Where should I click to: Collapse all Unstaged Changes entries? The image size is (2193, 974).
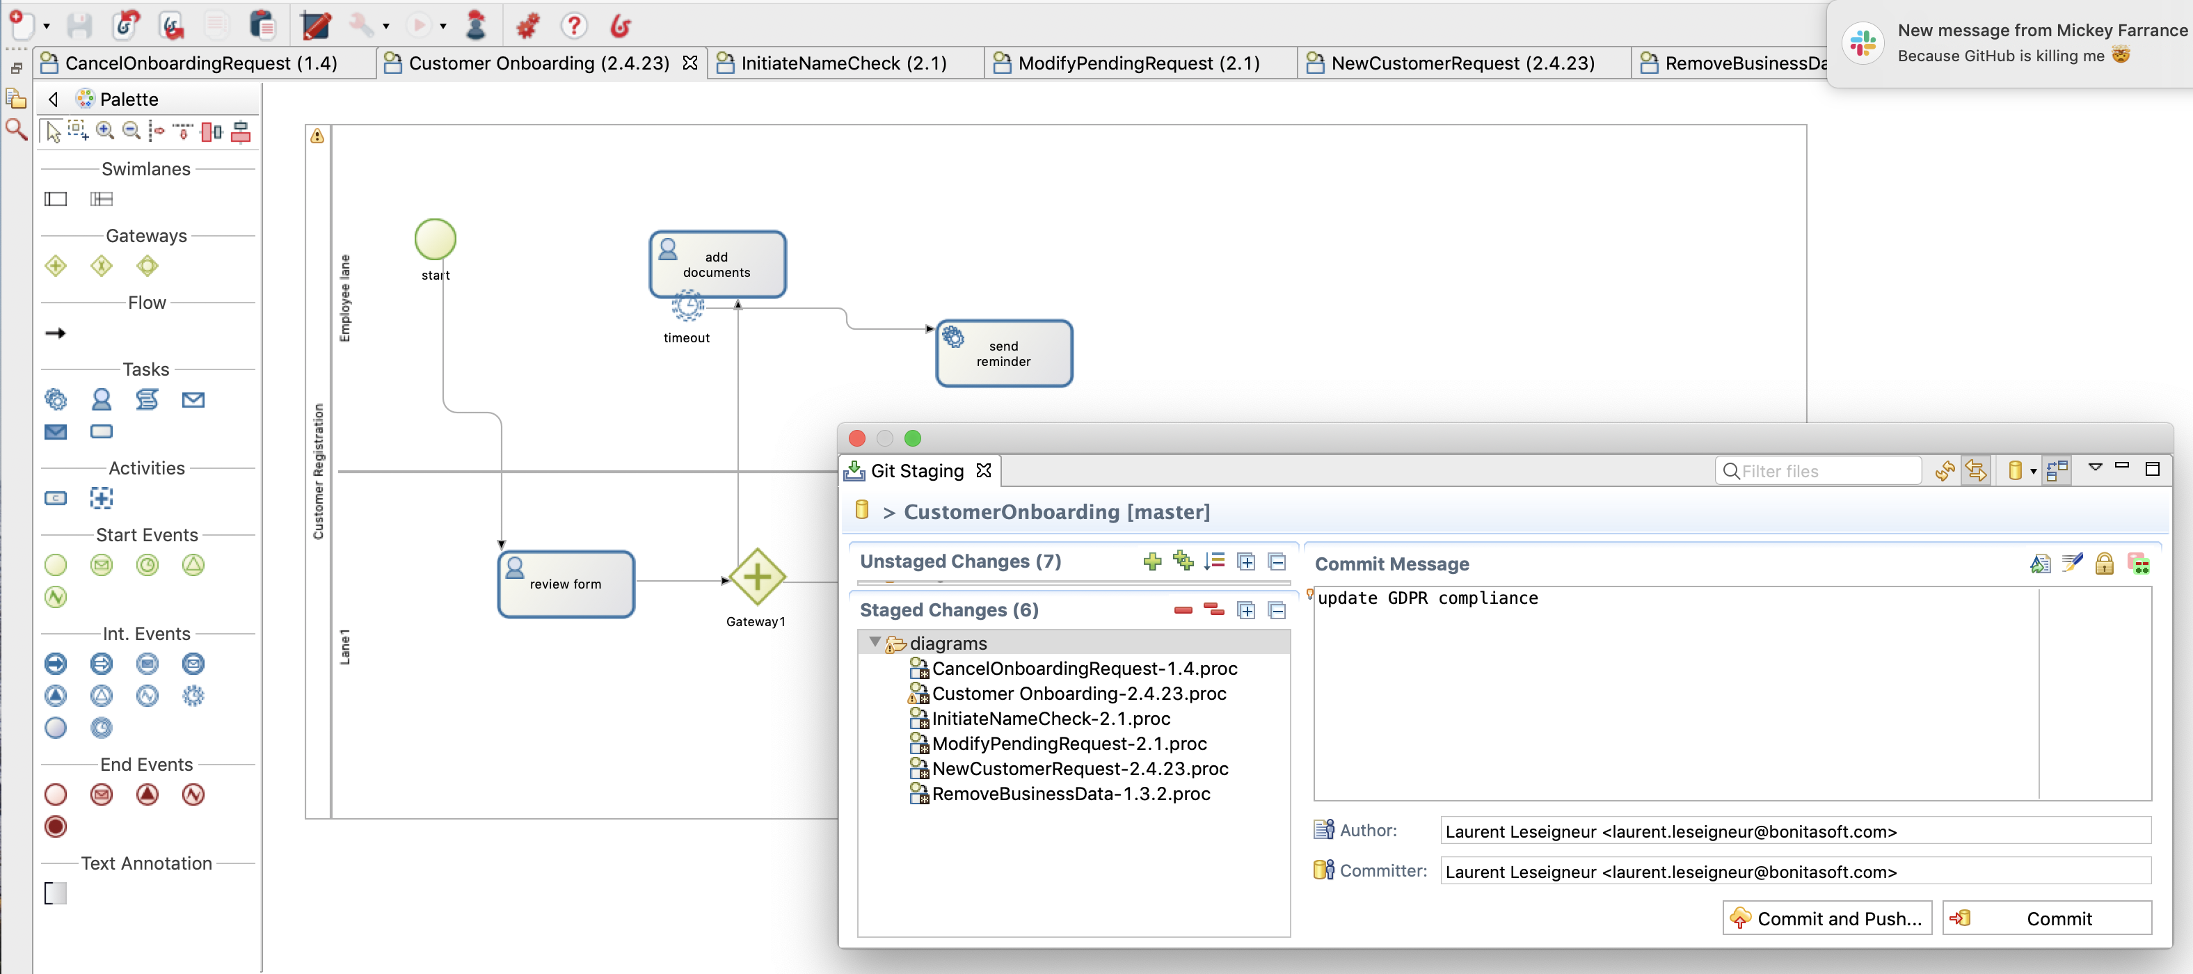pyautogui.click(x=1277, y=561)
